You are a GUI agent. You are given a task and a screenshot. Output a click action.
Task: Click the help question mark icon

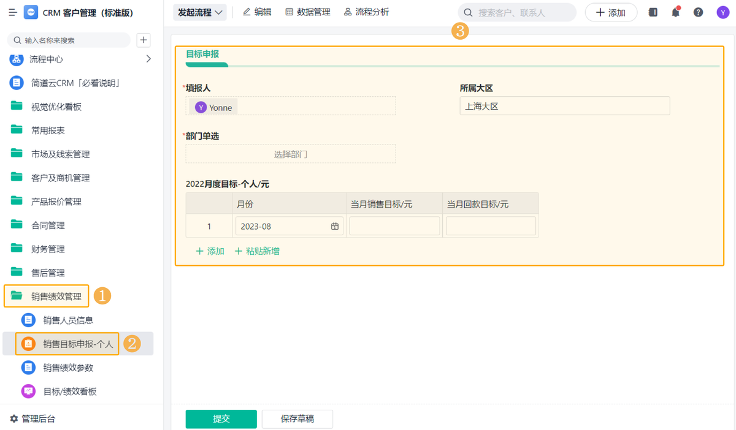(x=698, y=12)
